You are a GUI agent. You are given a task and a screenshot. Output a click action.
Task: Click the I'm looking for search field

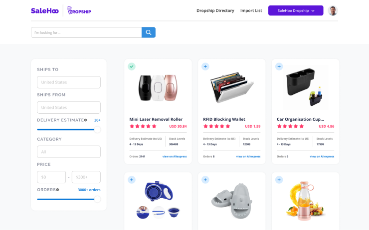pos(86,32)
